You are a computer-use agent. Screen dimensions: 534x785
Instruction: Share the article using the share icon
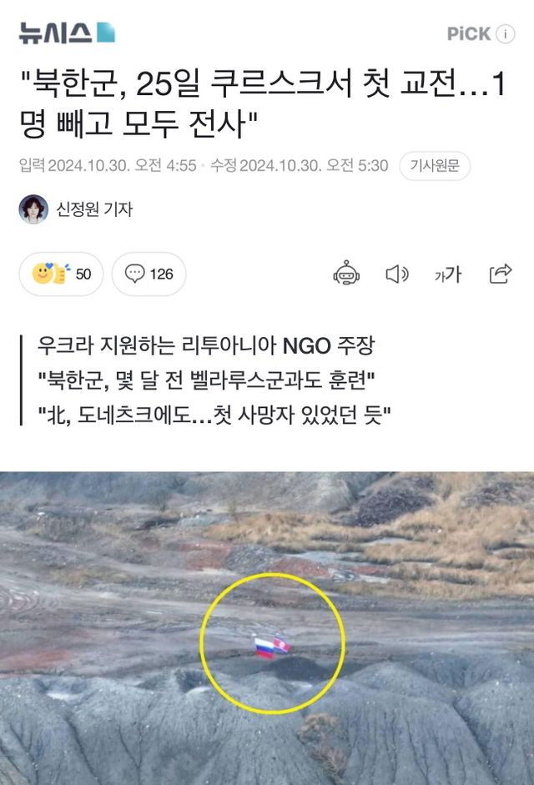point(500,274)
